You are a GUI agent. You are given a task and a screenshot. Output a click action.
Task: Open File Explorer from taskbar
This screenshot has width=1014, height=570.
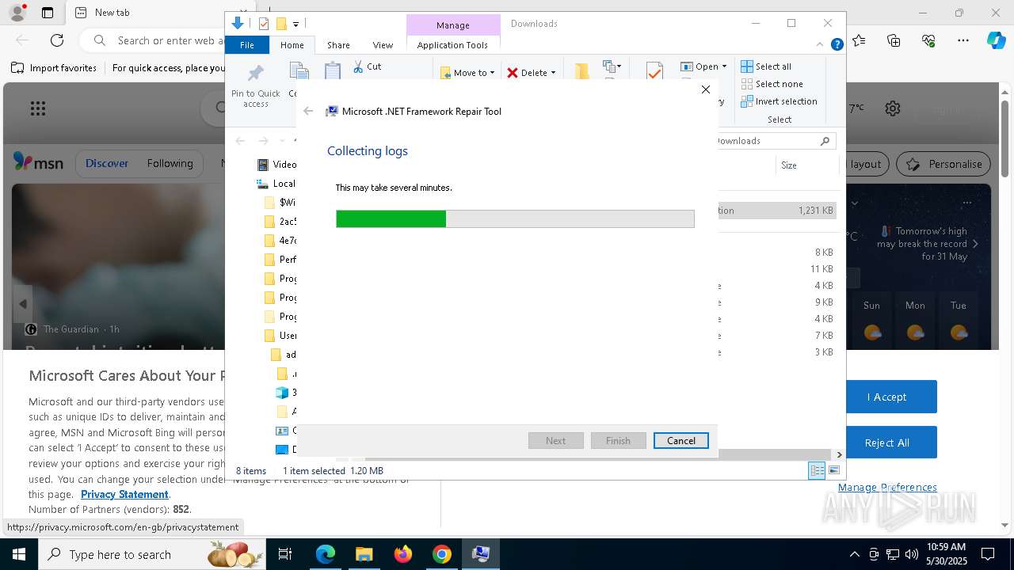[364, 554]
